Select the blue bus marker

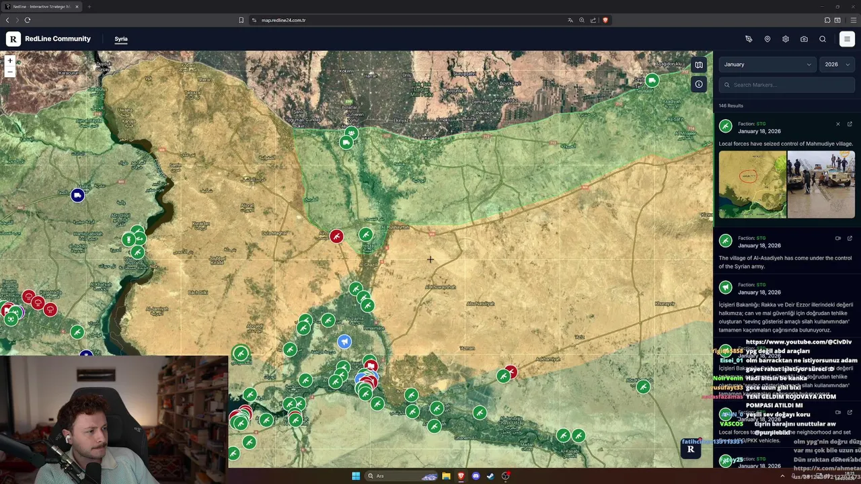click(77, 195)
